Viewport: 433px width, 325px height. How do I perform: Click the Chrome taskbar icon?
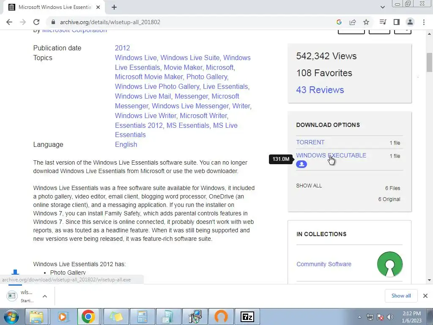coord(88,317)
